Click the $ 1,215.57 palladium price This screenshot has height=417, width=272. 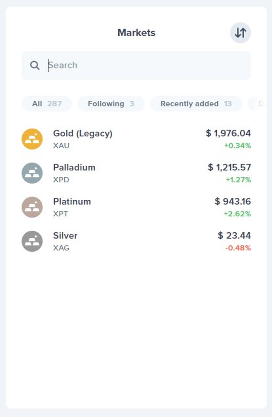(x=229, y=167)
